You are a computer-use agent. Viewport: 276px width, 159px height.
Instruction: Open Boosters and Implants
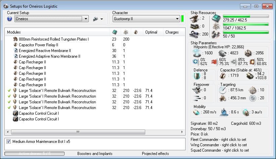tap(95, 154)
